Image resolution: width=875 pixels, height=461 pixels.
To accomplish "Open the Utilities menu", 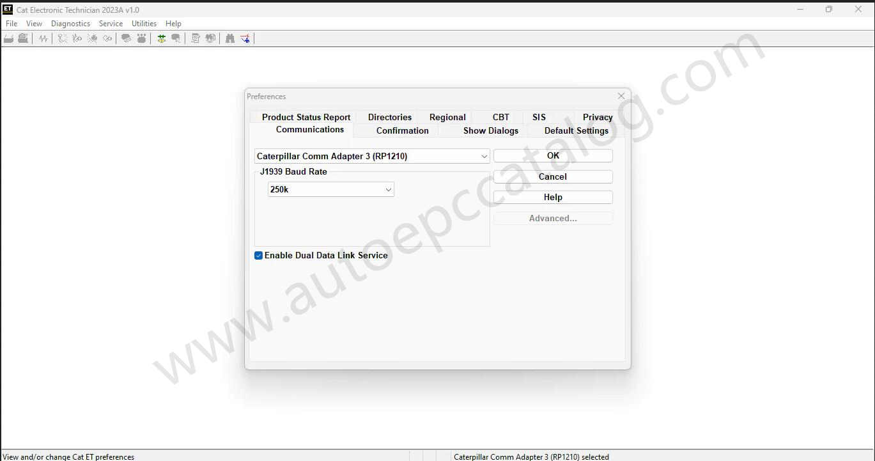I will tap(144, 24).
